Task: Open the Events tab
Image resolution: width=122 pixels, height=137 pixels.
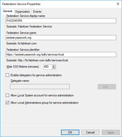Action: (37, 12)
